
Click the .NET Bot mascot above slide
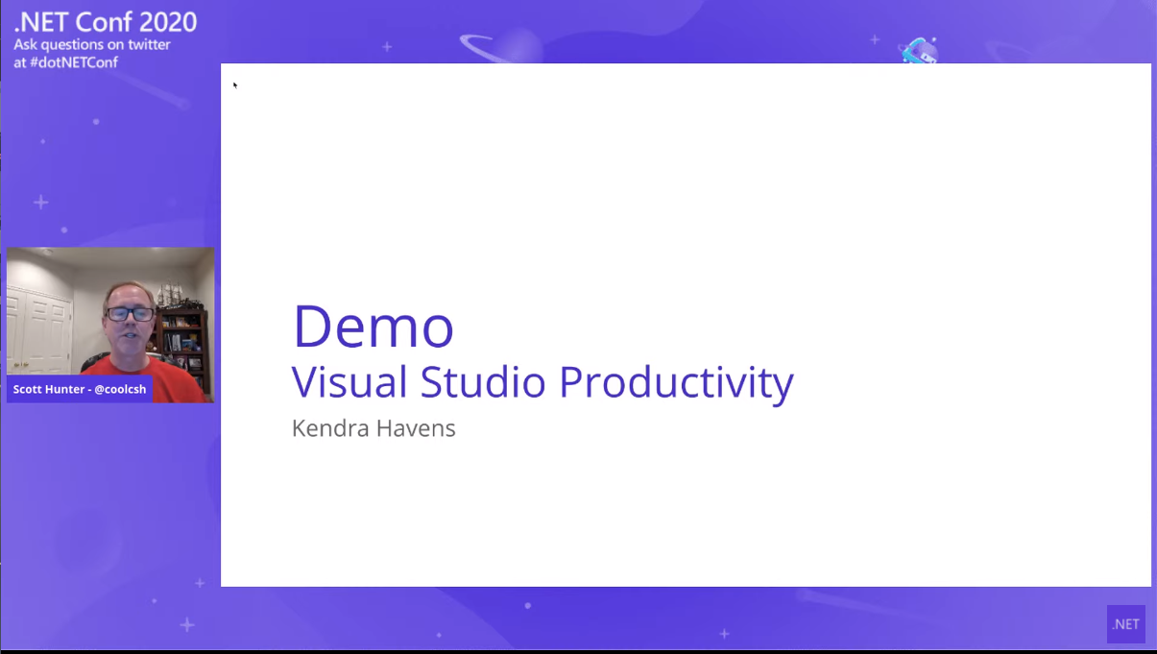[x=919, y=50]
